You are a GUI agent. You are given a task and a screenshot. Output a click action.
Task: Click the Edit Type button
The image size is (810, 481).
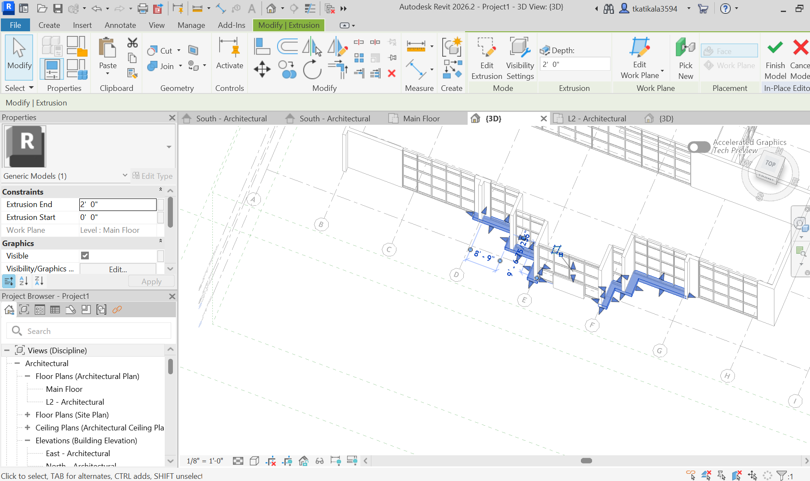[152, 176]
